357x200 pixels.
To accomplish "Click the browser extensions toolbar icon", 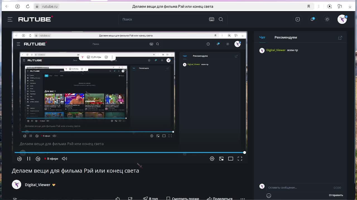I will point(340,6).
